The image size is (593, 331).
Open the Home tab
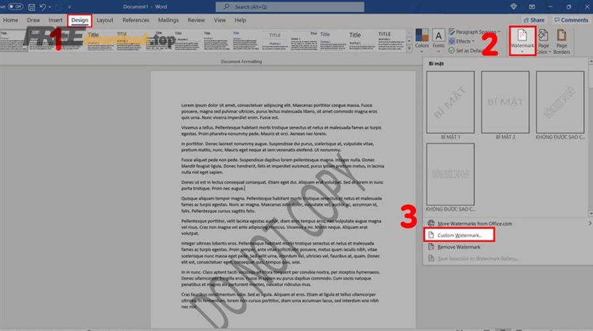(x=11, y=20)
